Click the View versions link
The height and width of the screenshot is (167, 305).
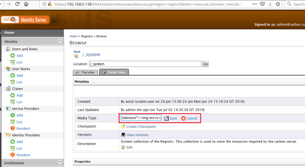(x=137, y=135)
